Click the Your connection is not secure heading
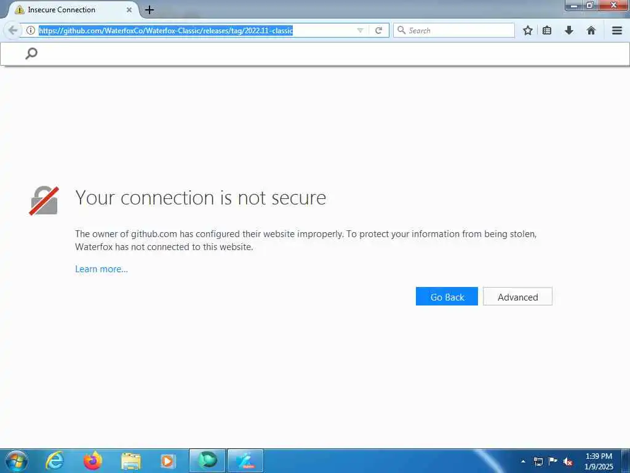This screenshot has height=473, width=630. point(201,198)
